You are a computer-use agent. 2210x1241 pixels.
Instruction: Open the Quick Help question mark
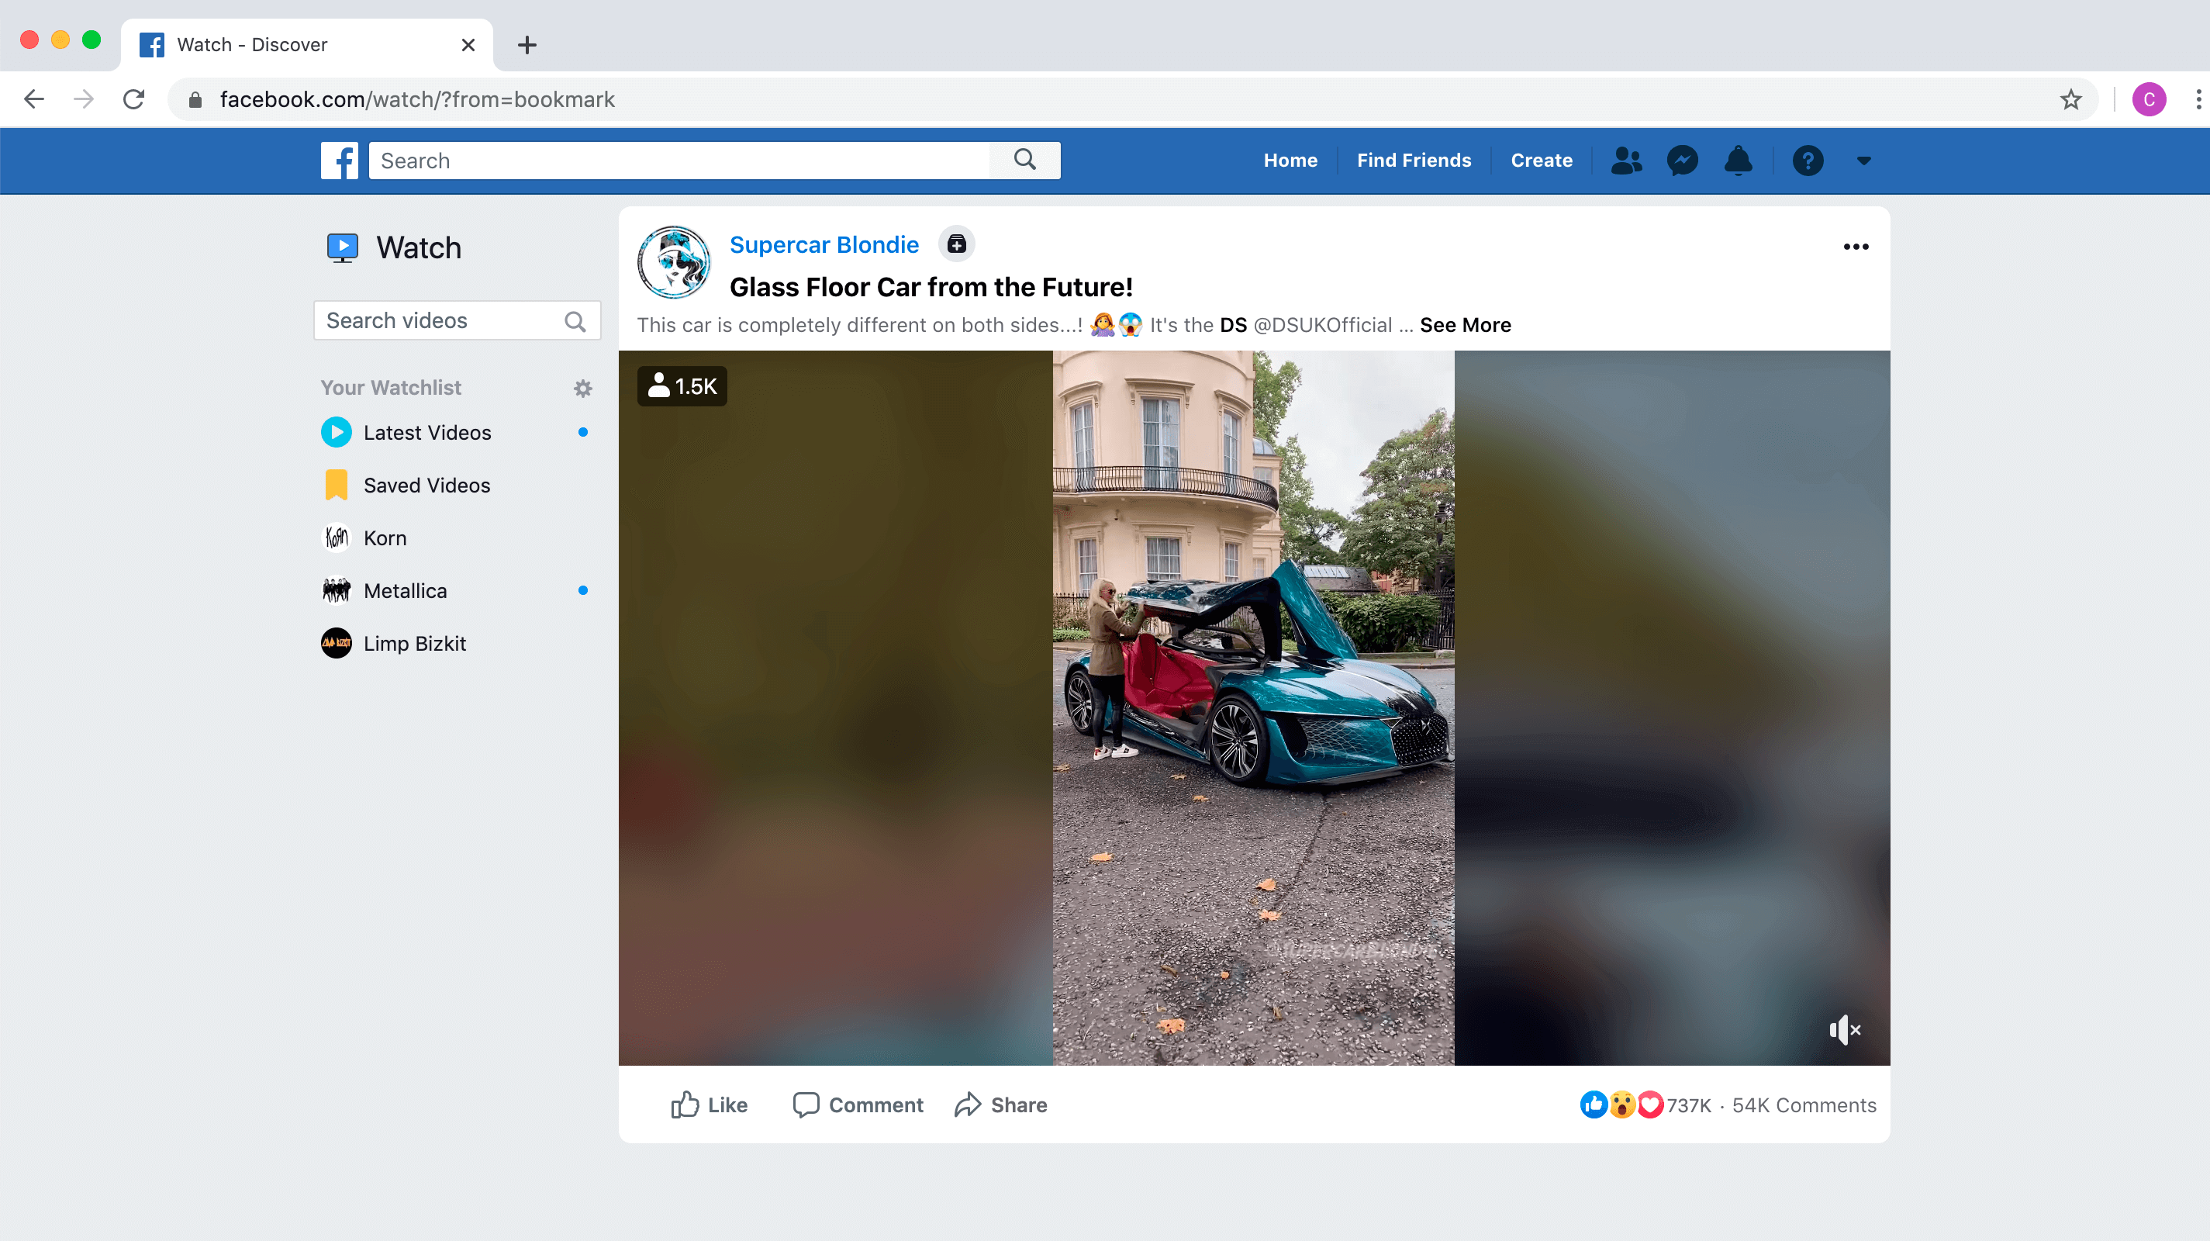(x=1808, y=161)
